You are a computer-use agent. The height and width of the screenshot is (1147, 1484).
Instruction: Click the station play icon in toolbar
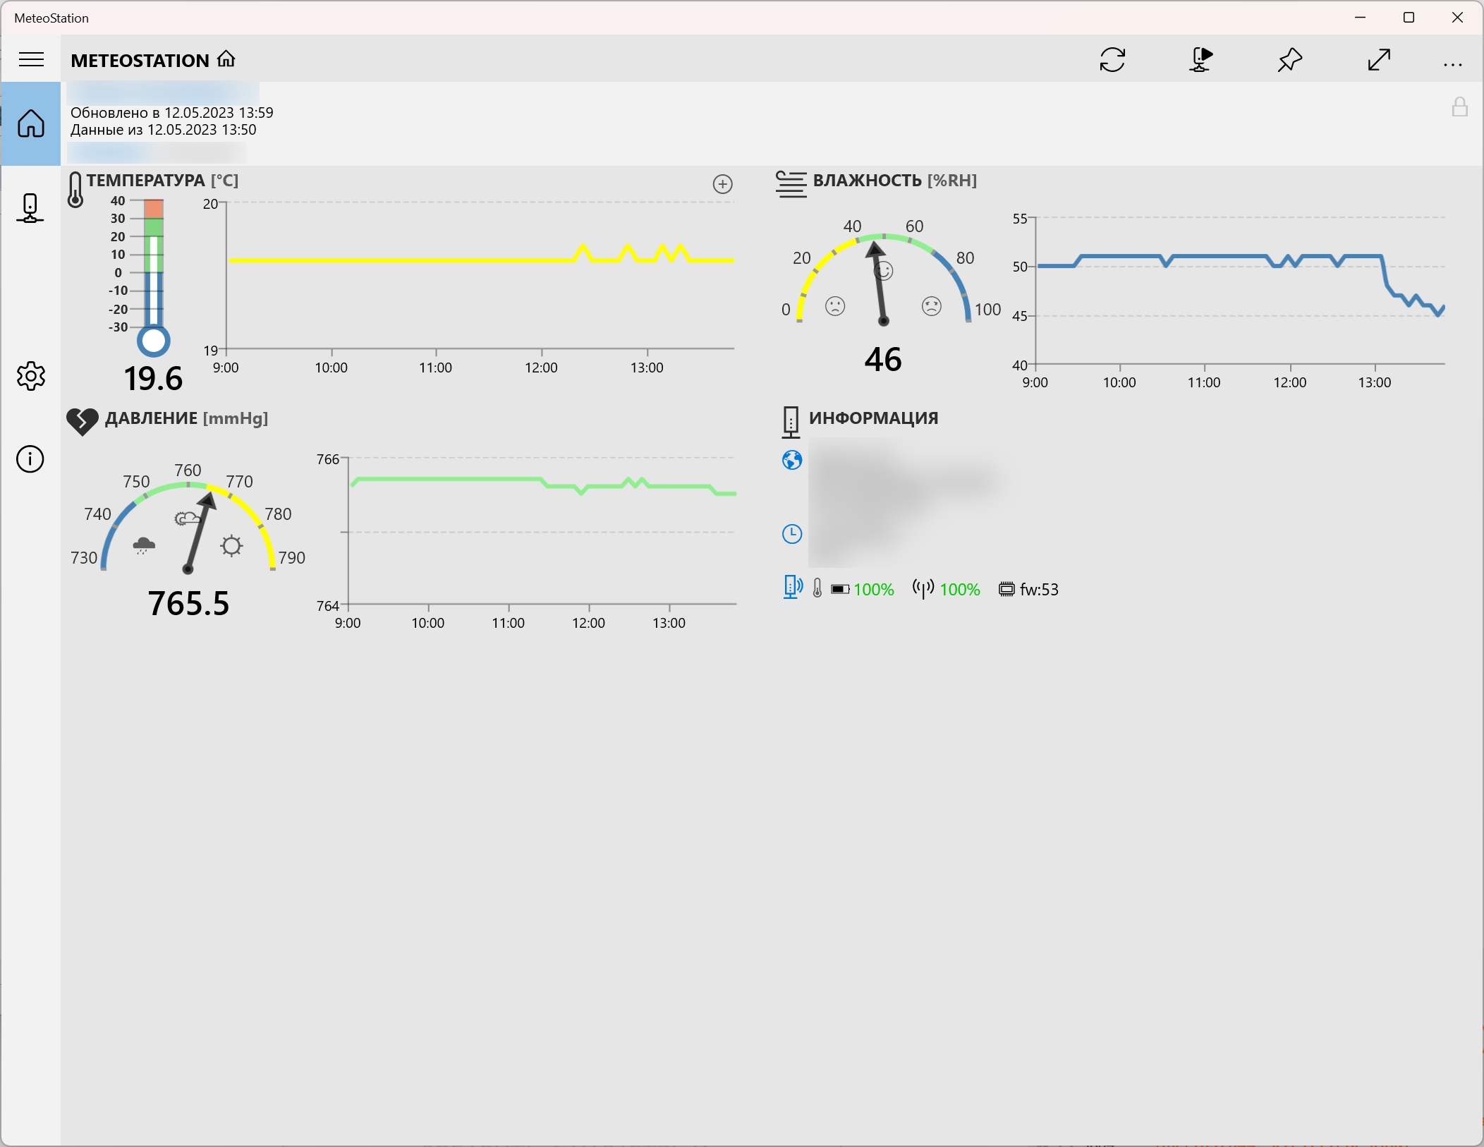coord(1200,60)
